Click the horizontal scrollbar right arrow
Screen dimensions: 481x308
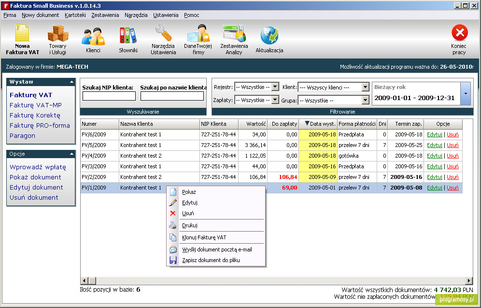(469, 280)
